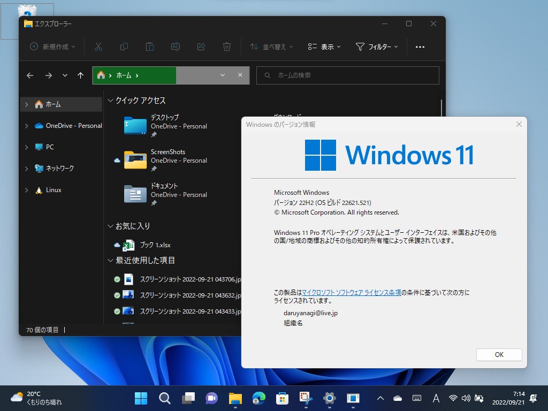
Task: Open the 新規作成 menu in Explorer
Action: 52,47
